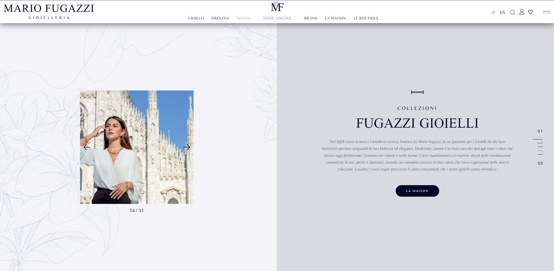The width and height of the screenshot is (554, 271).
Task: Click the MF monogram logo
Action: click(x=277, y=6)
